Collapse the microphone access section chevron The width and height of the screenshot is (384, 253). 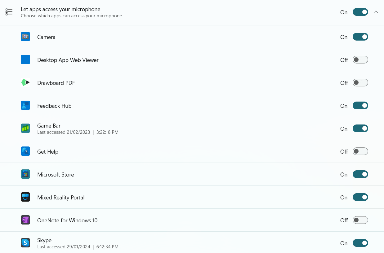pyautogui.click(x=376, y=12)
